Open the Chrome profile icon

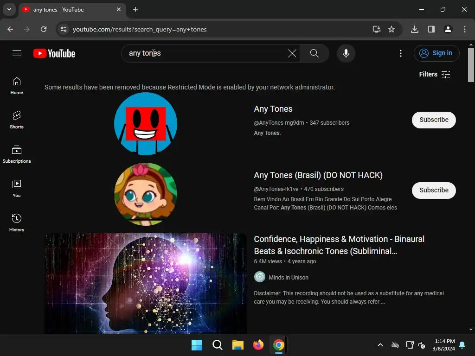click(x=448, y=29)
